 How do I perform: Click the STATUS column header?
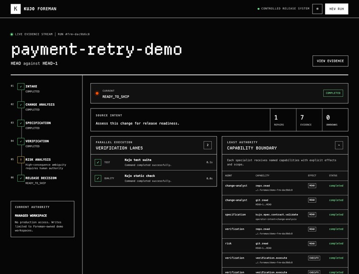click(x=333, y=175)
